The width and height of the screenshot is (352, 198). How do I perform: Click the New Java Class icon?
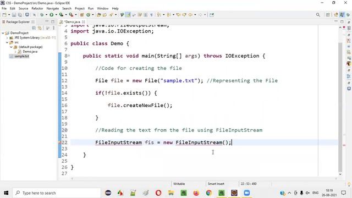point(88,15)
